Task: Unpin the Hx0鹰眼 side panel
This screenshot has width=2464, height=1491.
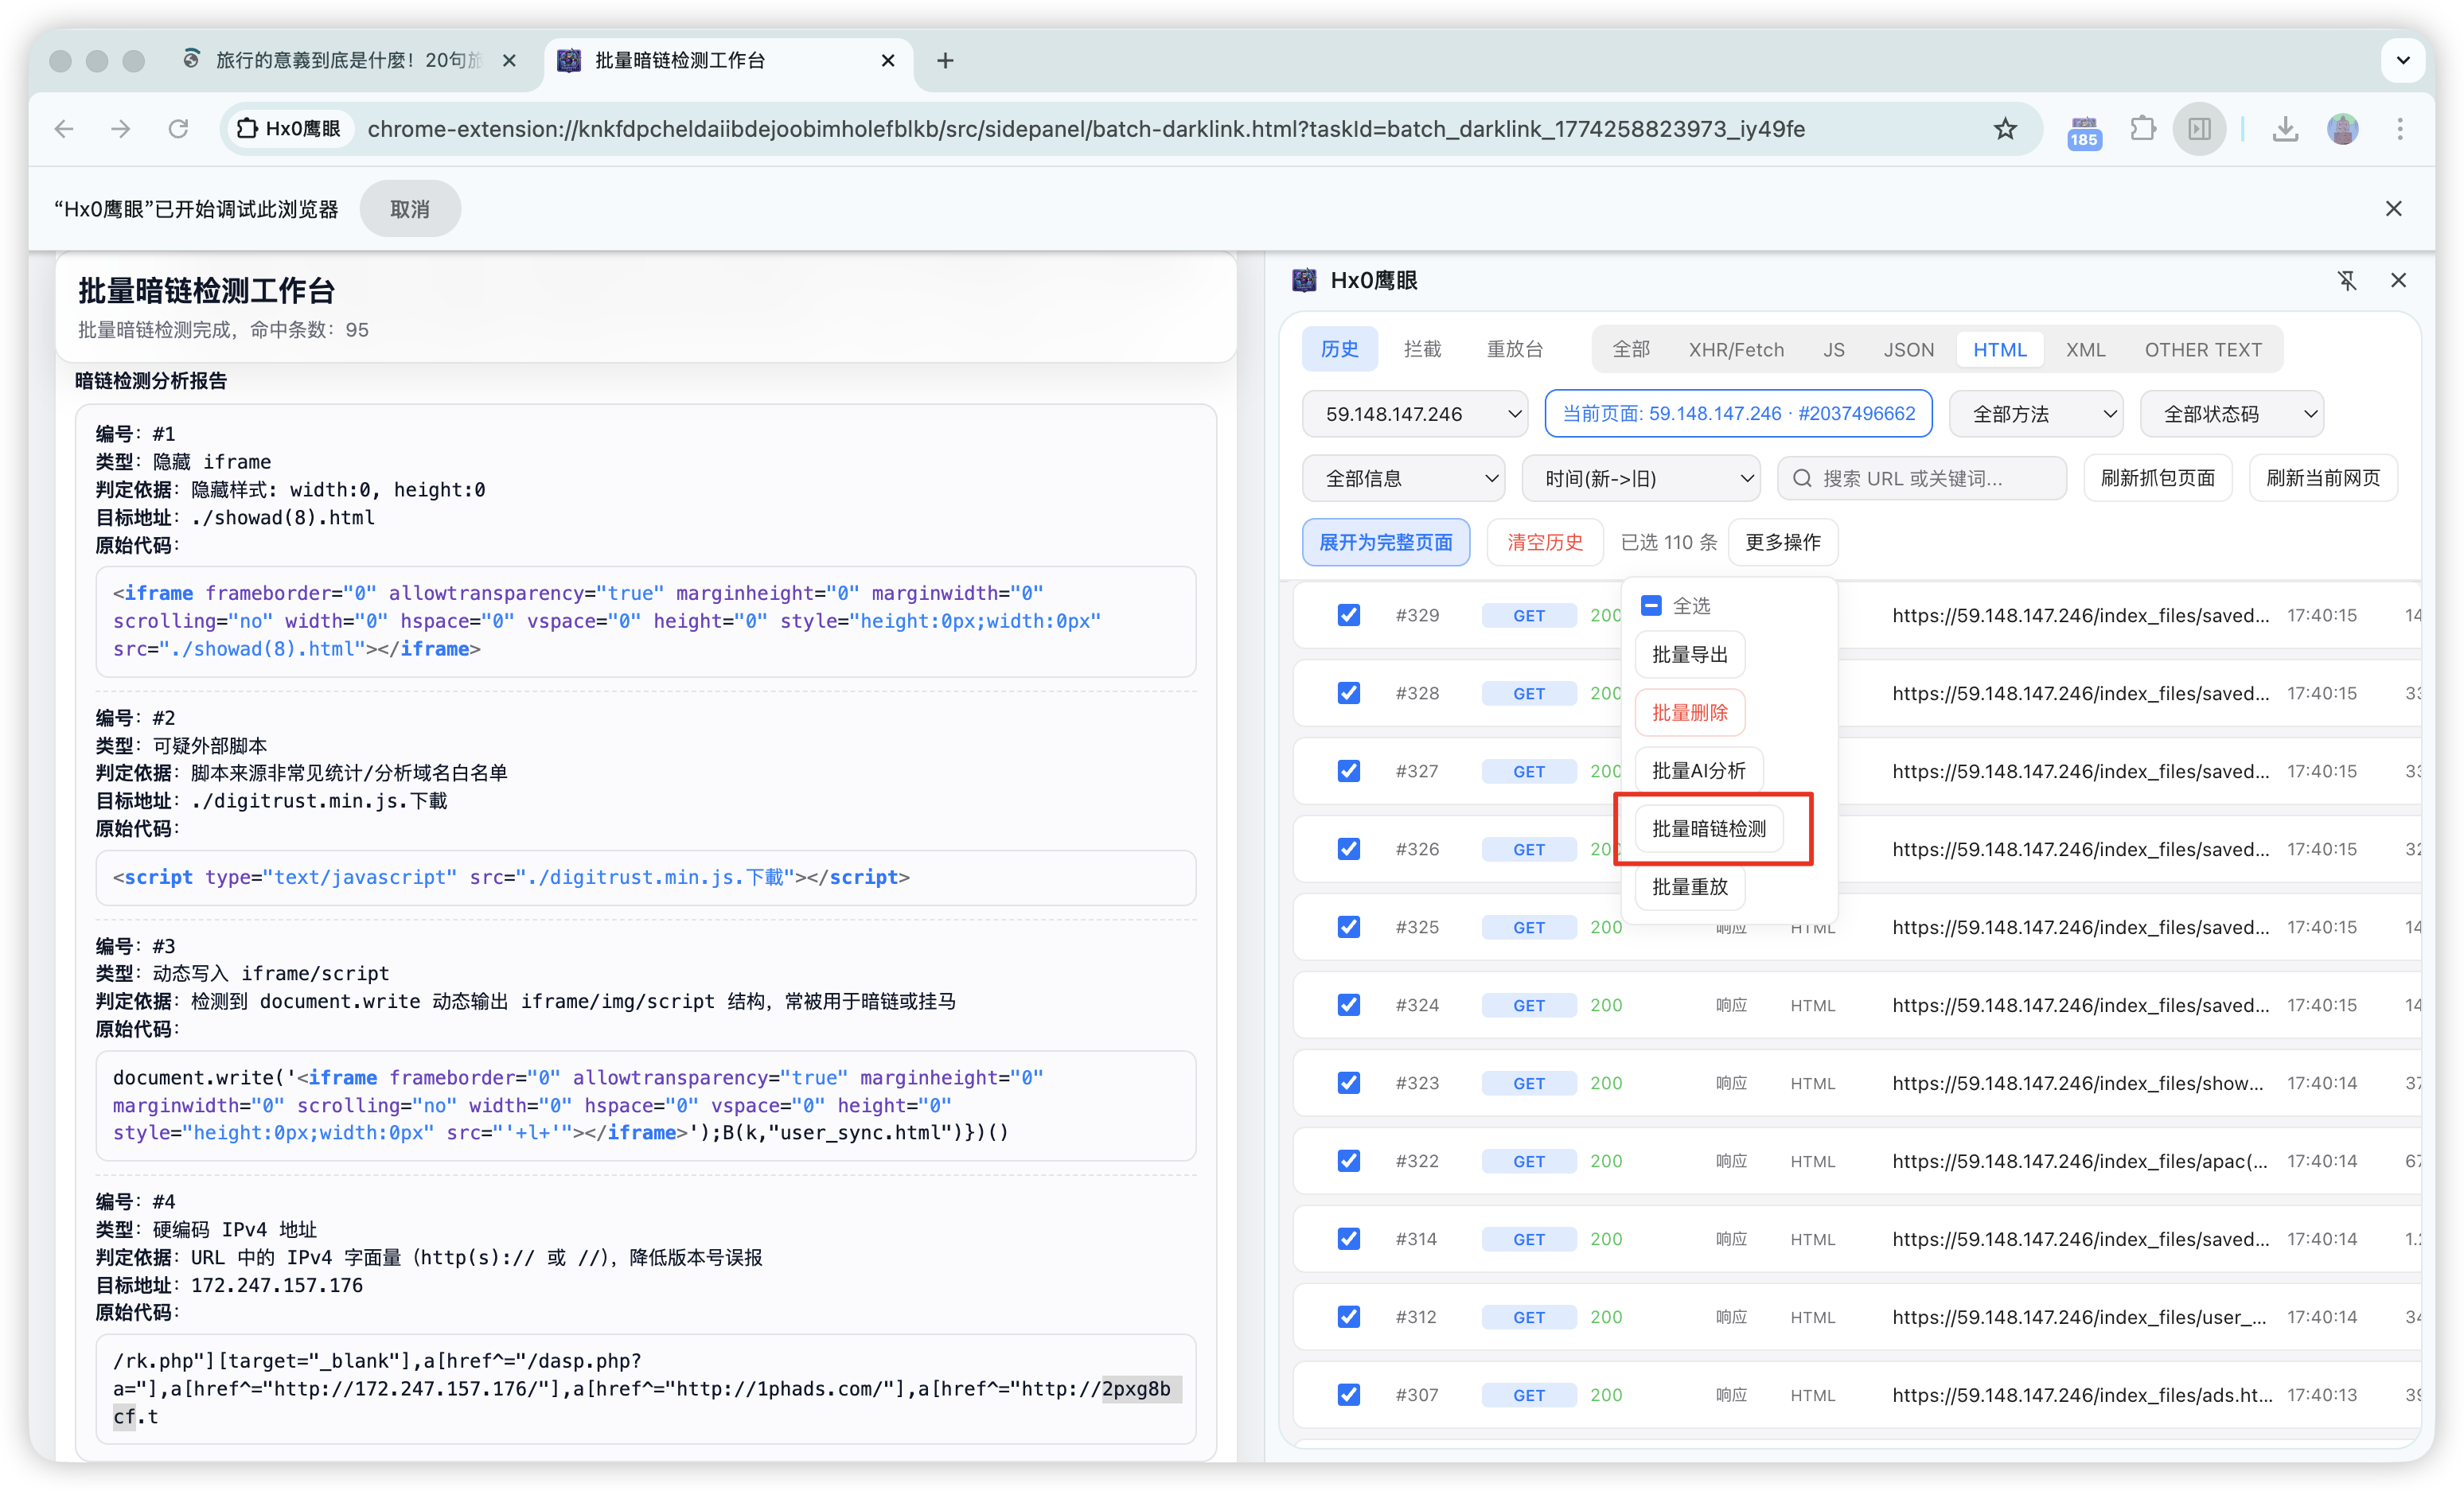Action: 2346,281
